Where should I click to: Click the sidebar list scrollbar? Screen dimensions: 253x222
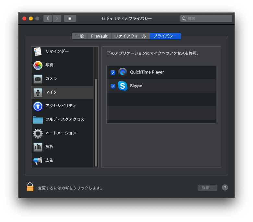tap(96, 123)
